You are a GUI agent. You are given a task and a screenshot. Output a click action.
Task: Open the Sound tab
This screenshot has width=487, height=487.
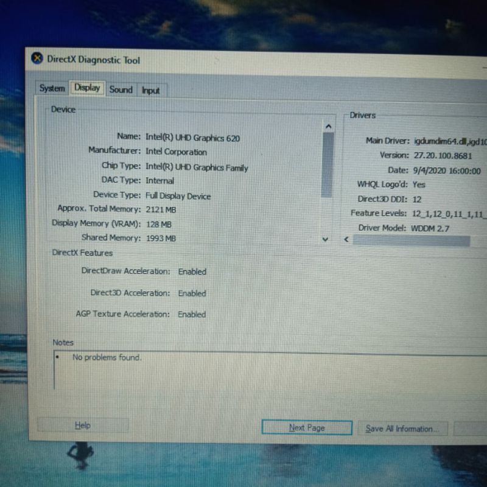pyautogui.click(x=121, y=89)
